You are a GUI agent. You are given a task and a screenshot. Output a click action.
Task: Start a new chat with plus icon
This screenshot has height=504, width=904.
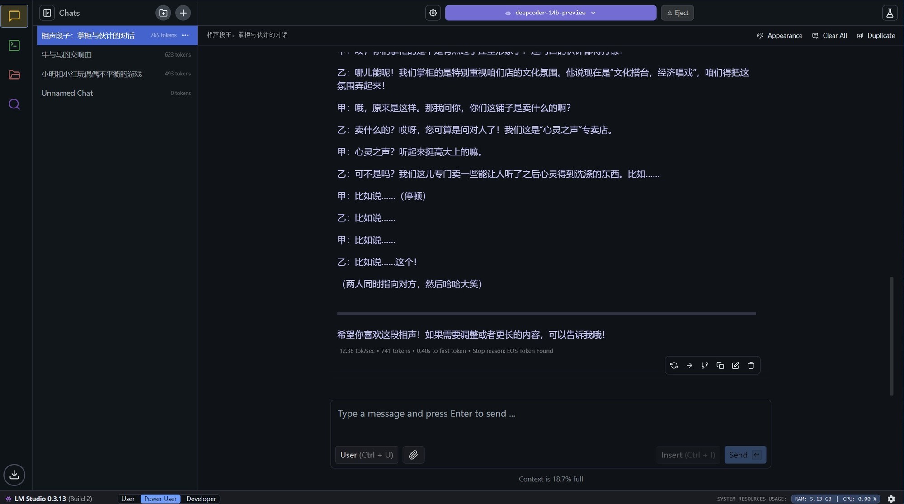point(183,13)
